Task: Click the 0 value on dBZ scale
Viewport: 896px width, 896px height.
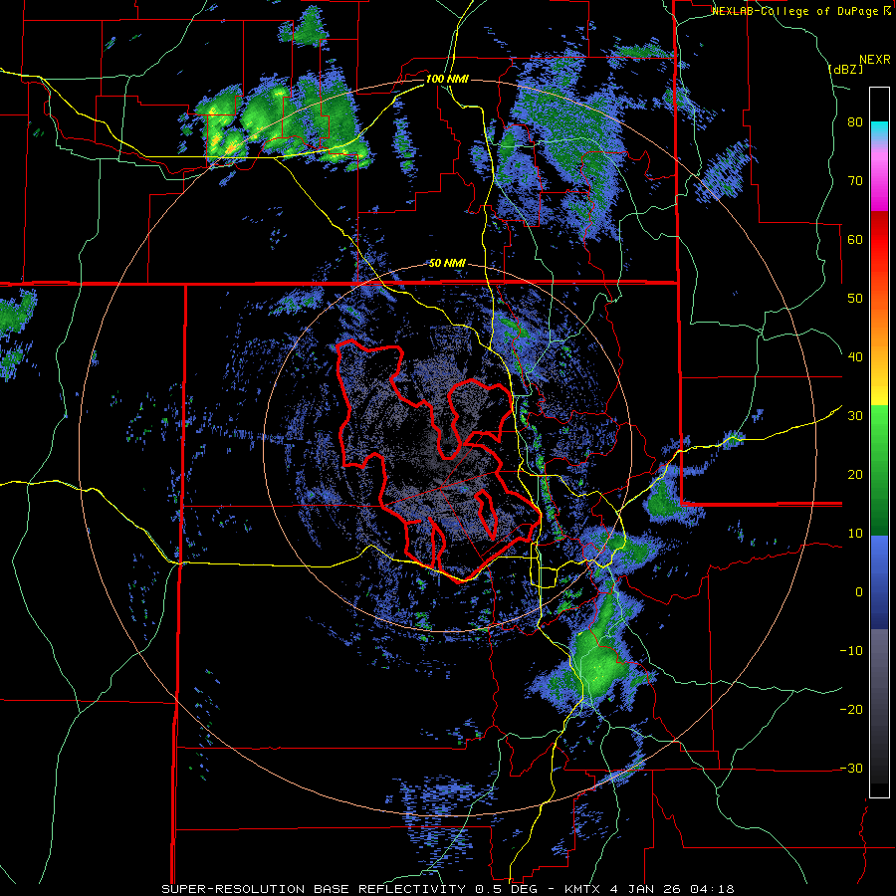Action: click(859, 592)
